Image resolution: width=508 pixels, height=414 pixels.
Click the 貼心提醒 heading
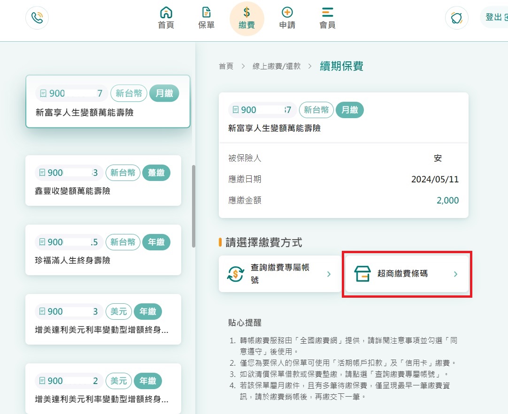point(245,323)
